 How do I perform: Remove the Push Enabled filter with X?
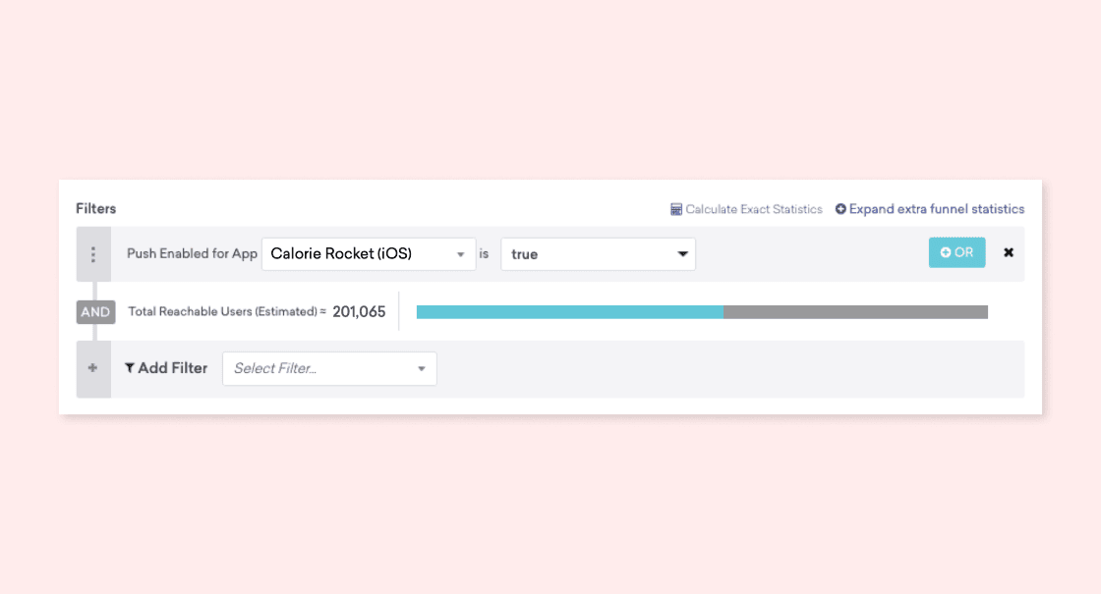pyautogui.click(x=1008, y=253)
